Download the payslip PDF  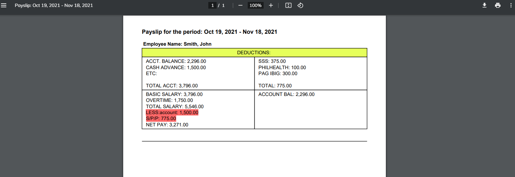(x=485, y=5)
